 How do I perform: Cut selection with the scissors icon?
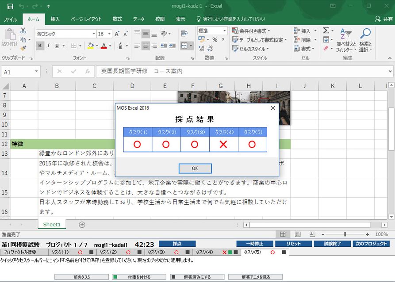click(x=23, y=31)
